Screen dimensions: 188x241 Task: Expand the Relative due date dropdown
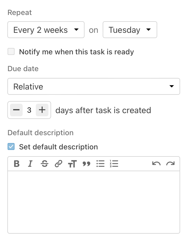coord(93,86)
